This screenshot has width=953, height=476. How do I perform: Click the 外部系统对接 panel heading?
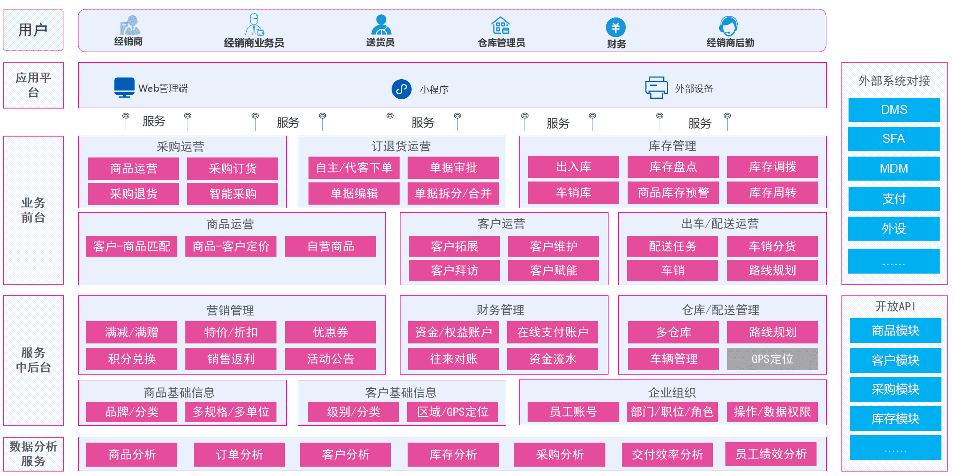point(894,81)
